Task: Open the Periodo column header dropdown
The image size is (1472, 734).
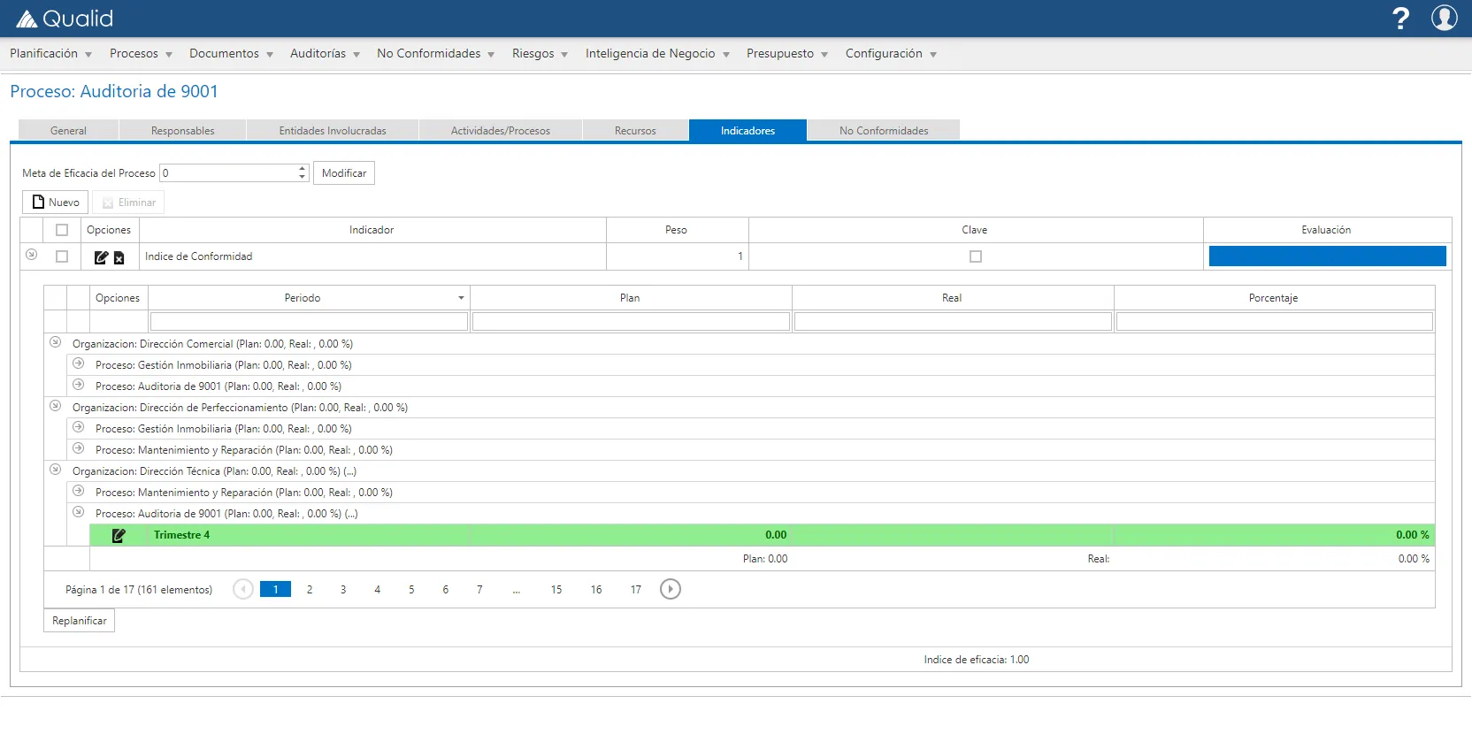Action: click(461, 298)
